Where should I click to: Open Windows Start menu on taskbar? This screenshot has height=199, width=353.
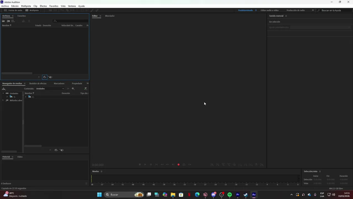click(99, 195)
